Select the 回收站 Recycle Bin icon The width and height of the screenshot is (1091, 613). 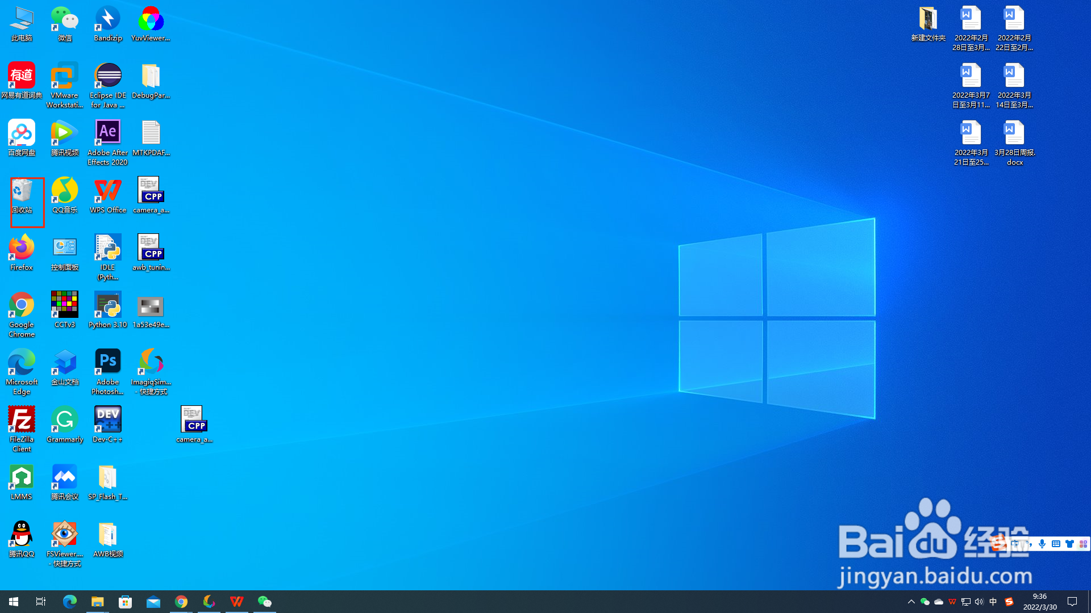coord(22,196)
